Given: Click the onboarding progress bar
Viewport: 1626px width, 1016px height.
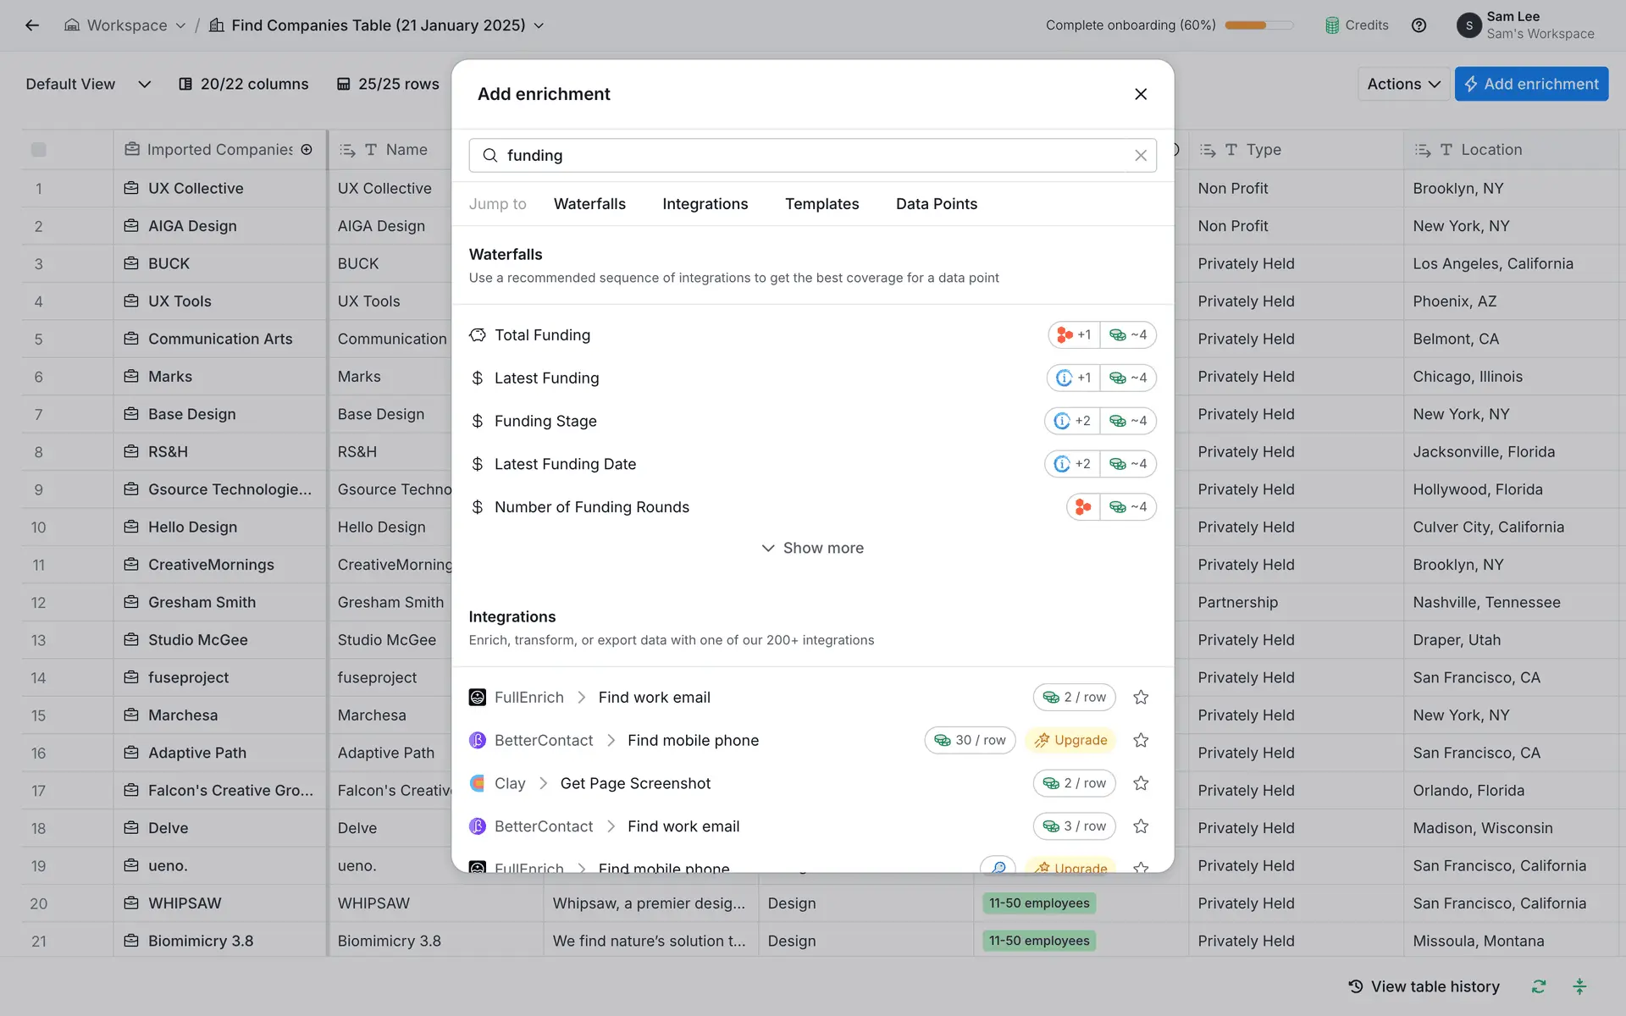Looking at the screenshot, I should point(1258,25).
